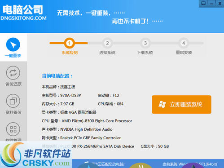Image resolution: width=224 pixels, height=168 pixels.
Task: Click the 标准 VGA 图形适配器 line
Action: point(69,112)
